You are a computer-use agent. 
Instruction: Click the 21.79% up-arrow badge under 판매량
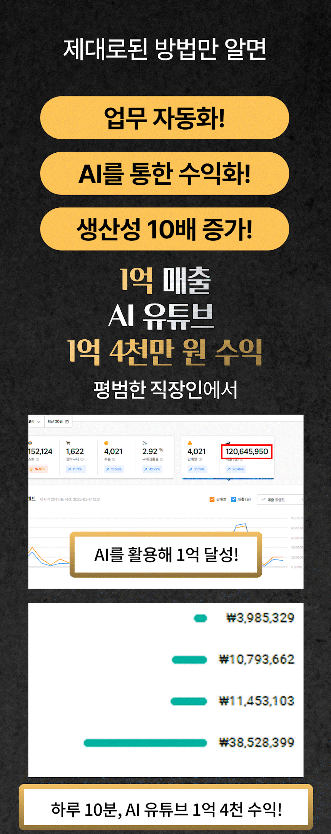[197, 469]
